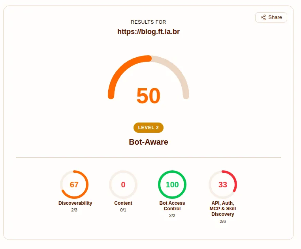
Task: Open the green Bot Access Control ring
Action: click(x=172, y=185)
